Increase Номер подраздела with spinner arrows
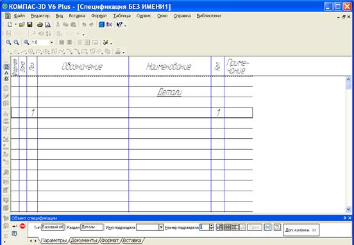The width and height of the screenshot is (354, 245). [212, 226]
